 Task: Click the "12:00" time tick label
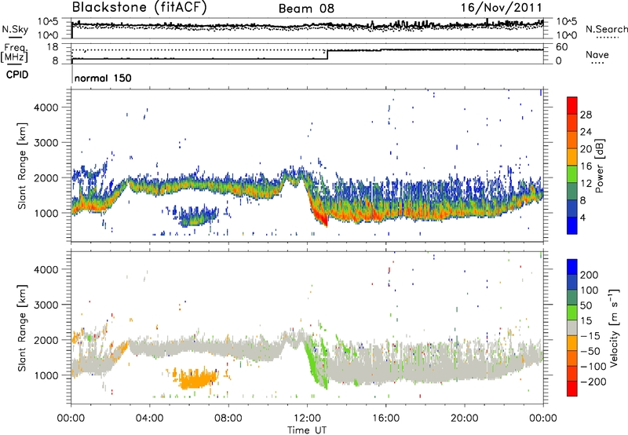(x=307, y=419)
